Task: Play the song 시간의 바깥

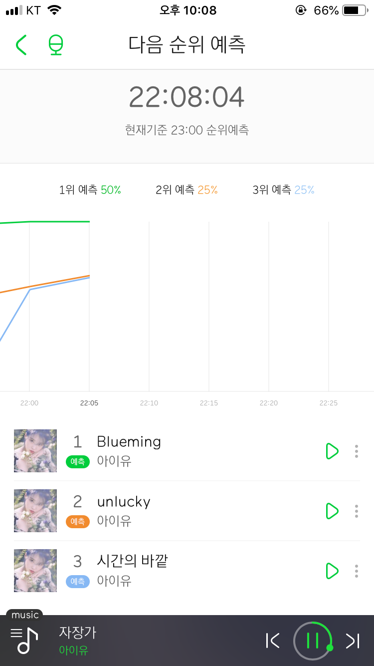Action: pos(332,571)
